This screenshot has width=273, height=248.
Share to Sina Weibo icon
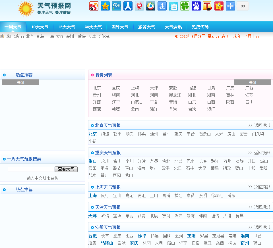94,6
